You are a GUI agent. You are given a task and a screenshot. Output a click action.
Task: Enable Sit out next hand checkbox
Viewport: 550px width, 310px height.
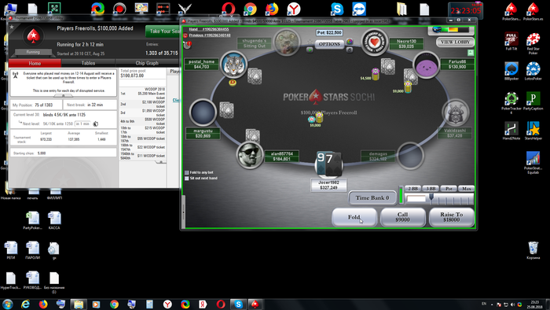tap(187, 179)
